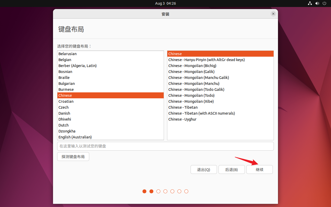331x207 pixels.
Task: Open the network status icon in top bar
Action: [x=310, y=3]
